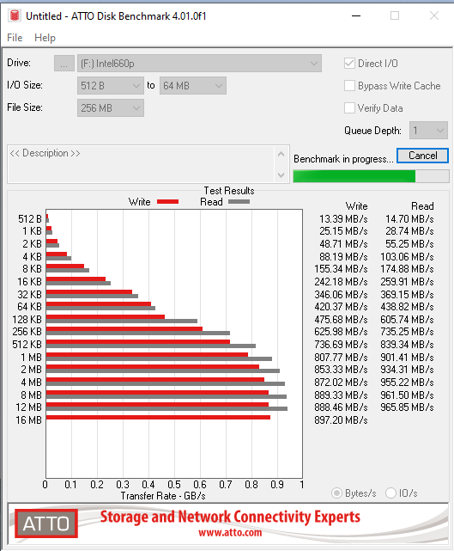
Task: Click the 64 KB row label
Action: click(x=29, y=306)
